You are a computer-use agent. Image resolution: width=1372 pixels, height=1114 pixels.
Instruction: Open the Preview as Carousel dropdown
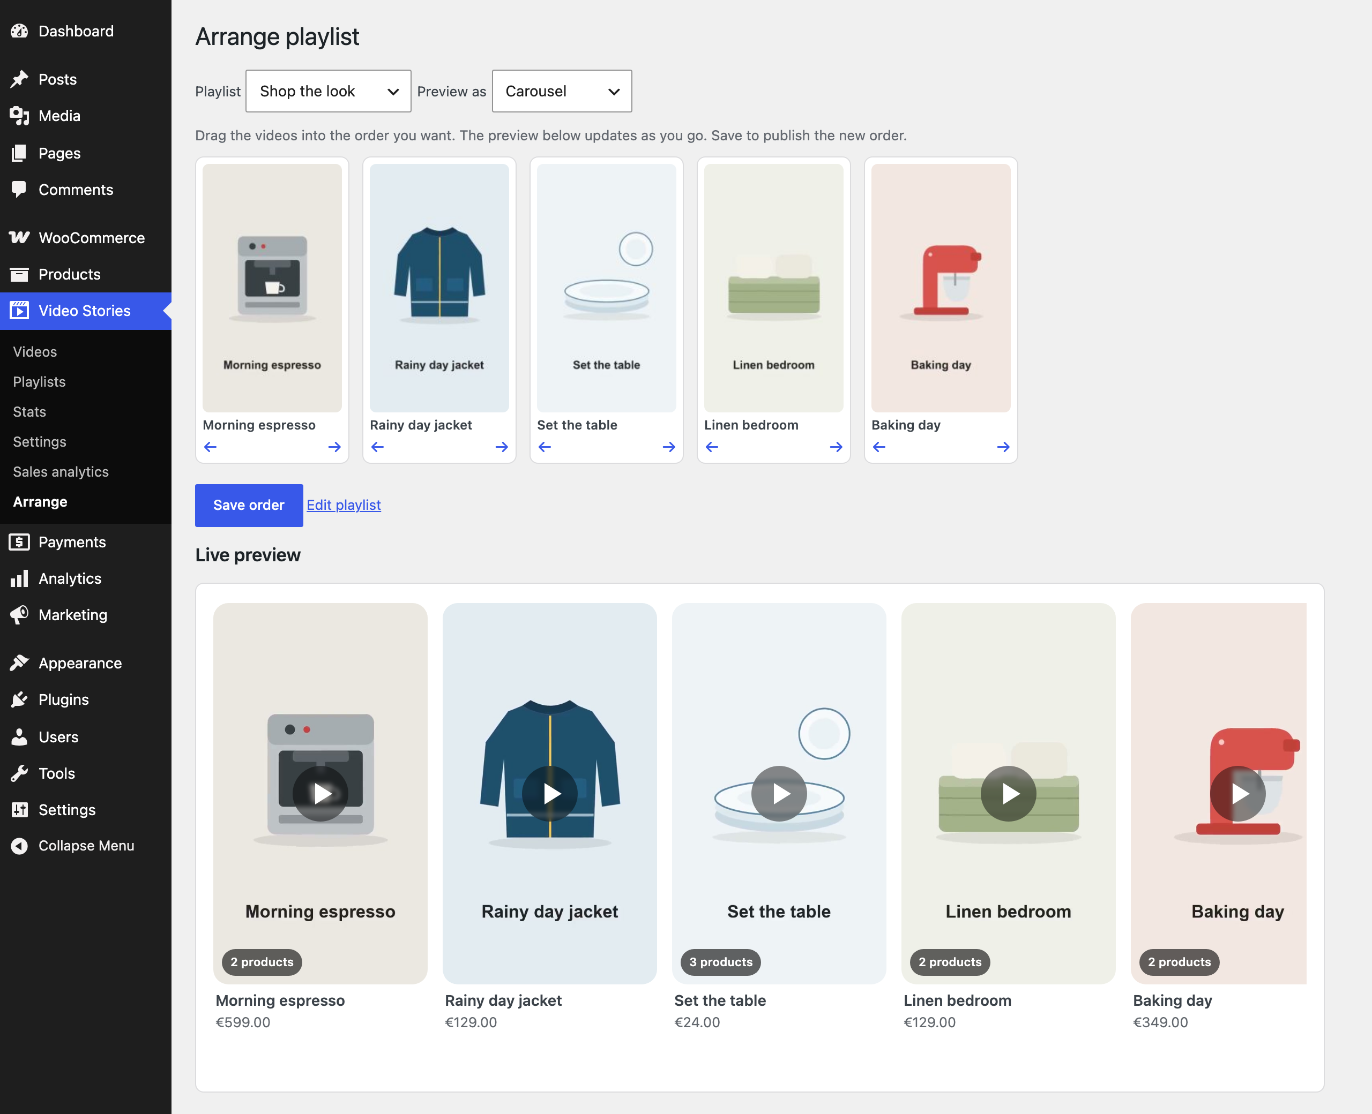click(562, 91)
